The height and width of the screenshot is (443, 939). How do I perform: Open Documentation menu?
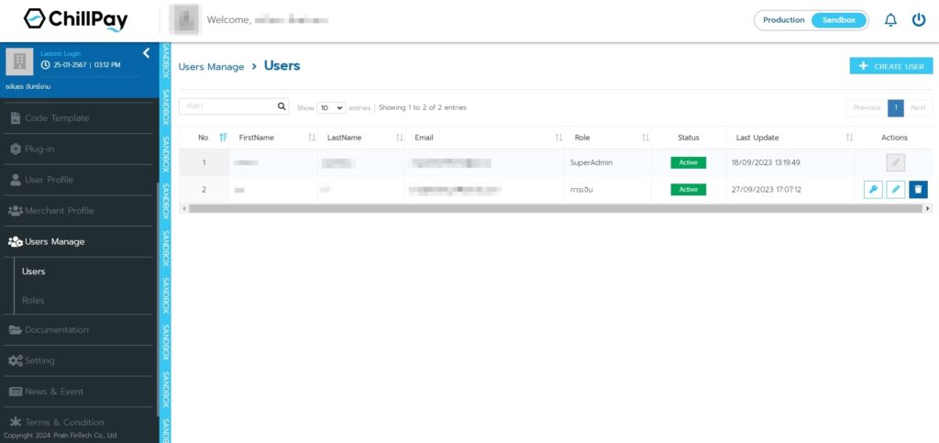coord(79,330)
